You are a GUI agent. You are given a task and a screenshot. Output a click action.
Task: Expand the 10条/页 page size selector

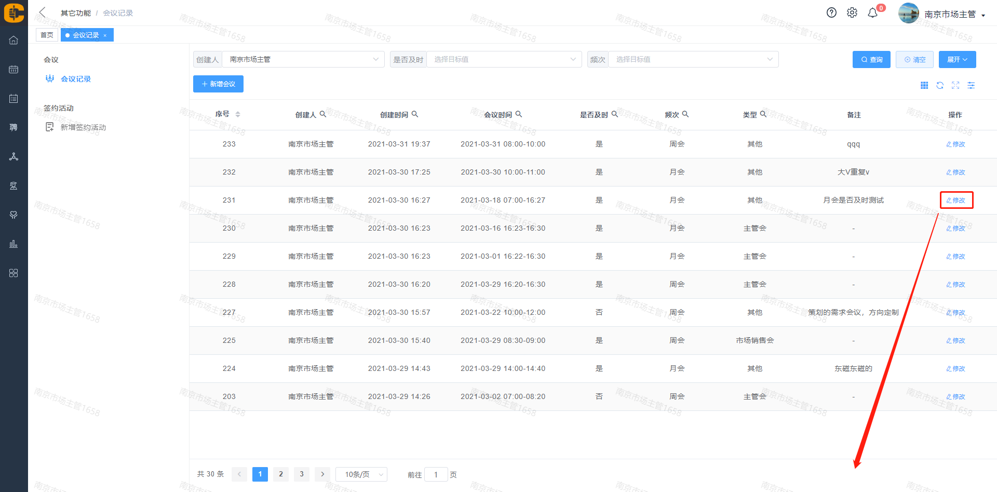pos(361,474)
